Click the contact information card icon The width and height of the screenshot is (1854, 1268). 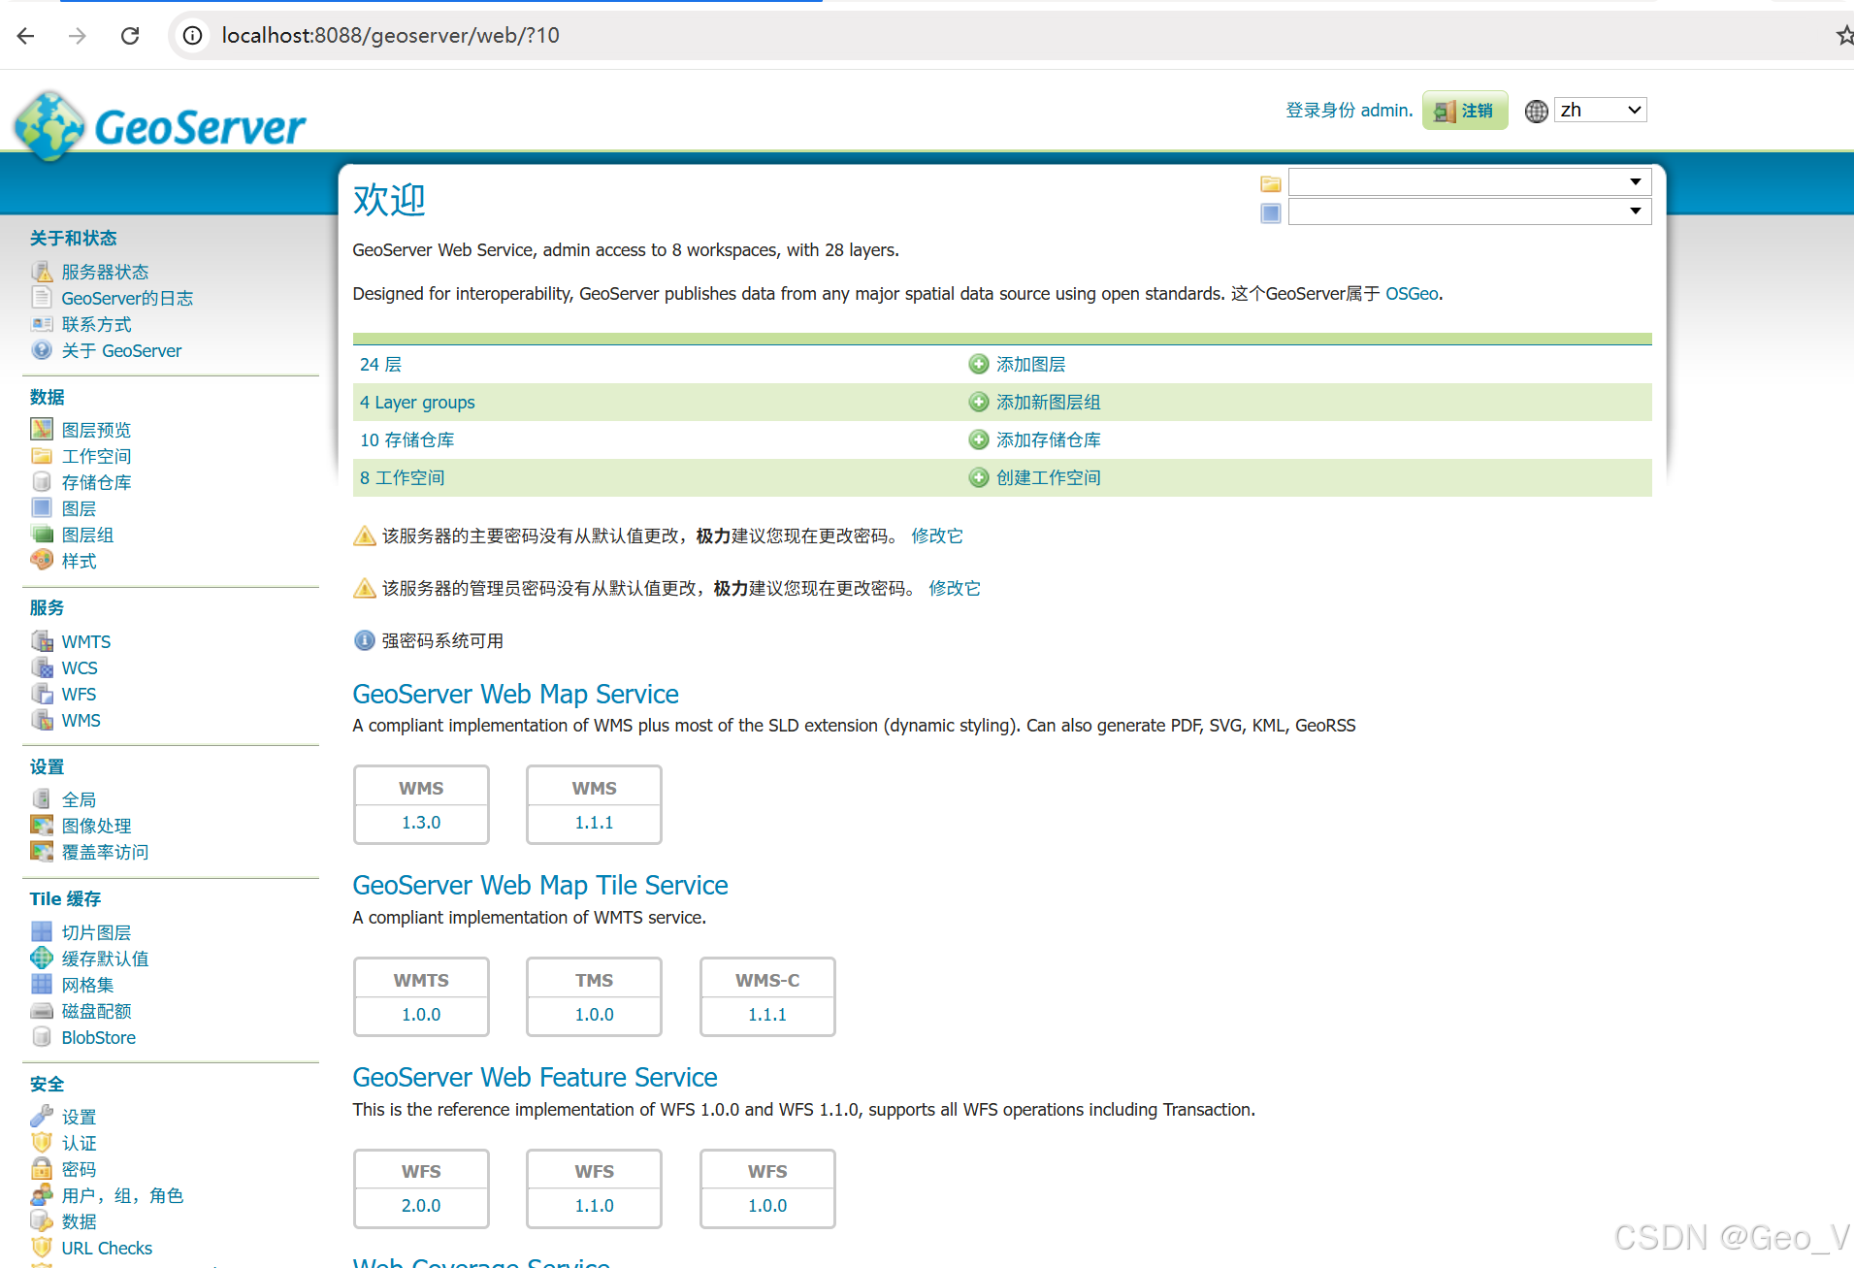42,324
